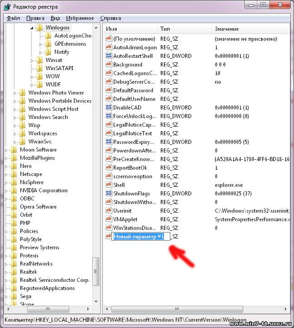Select the Realtek Semiconductor Corp. key

55,280
